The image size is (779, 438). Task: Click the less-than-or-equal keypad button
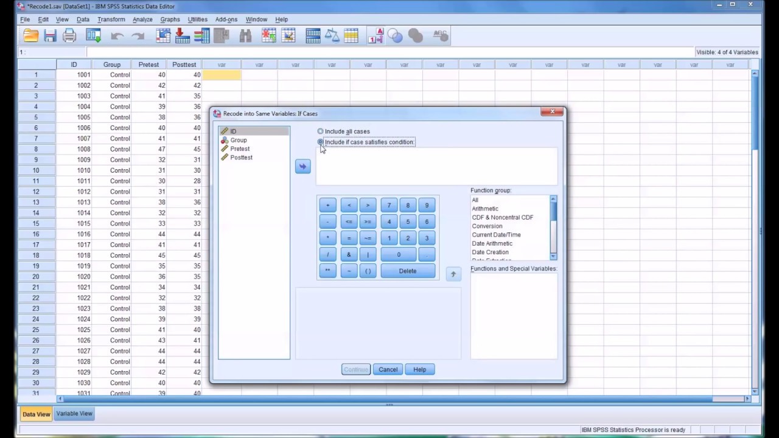point(349,221)
